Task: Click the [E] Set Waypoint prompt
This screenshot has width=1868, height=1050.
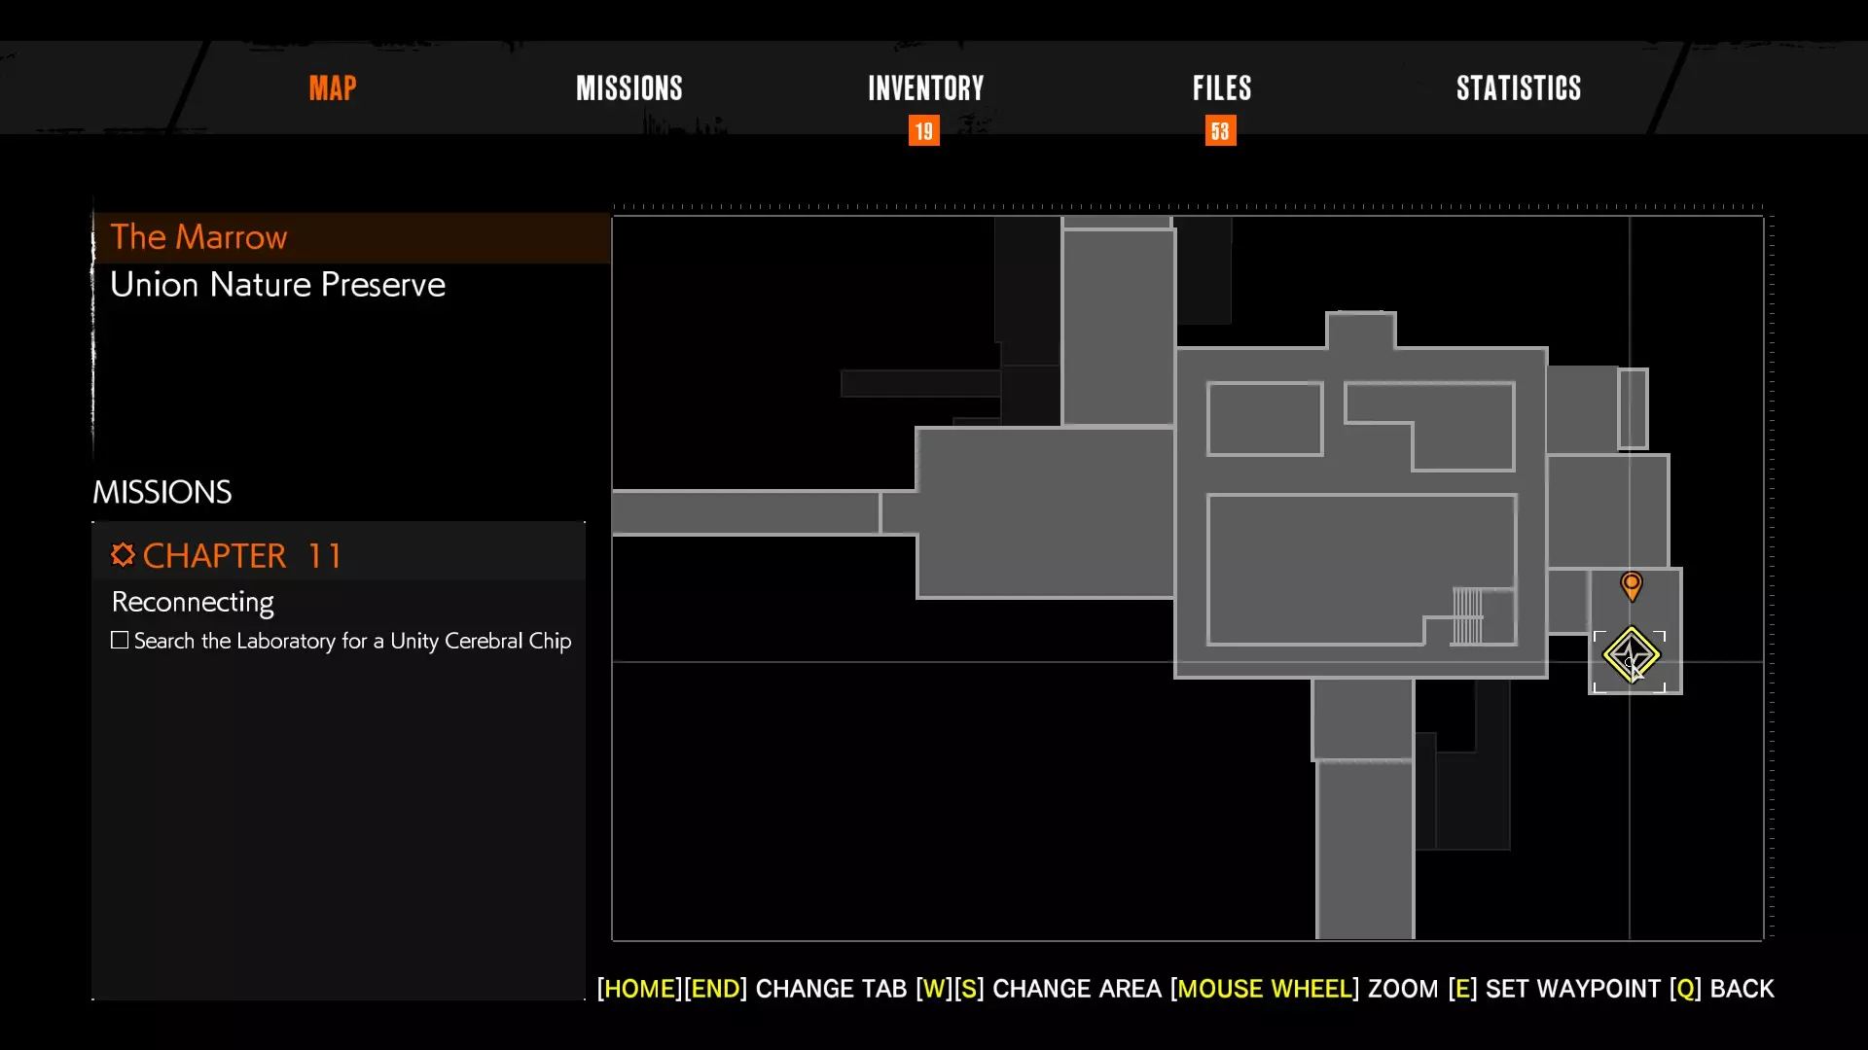Action: point(1554,989)
